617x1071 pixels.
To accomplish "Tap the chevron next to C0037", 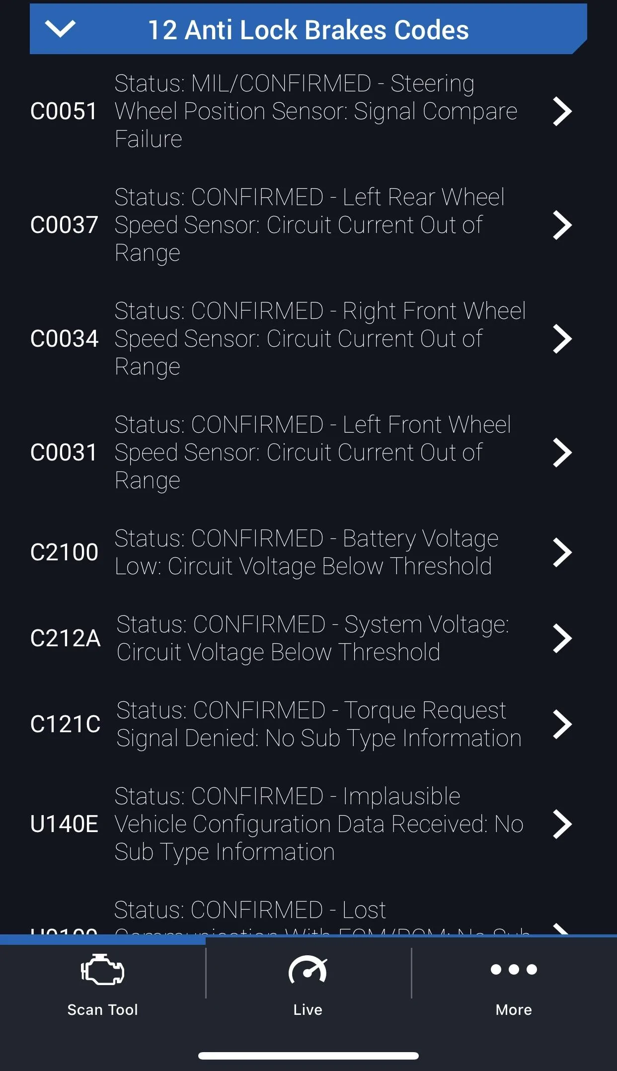I will click(562, 225).
